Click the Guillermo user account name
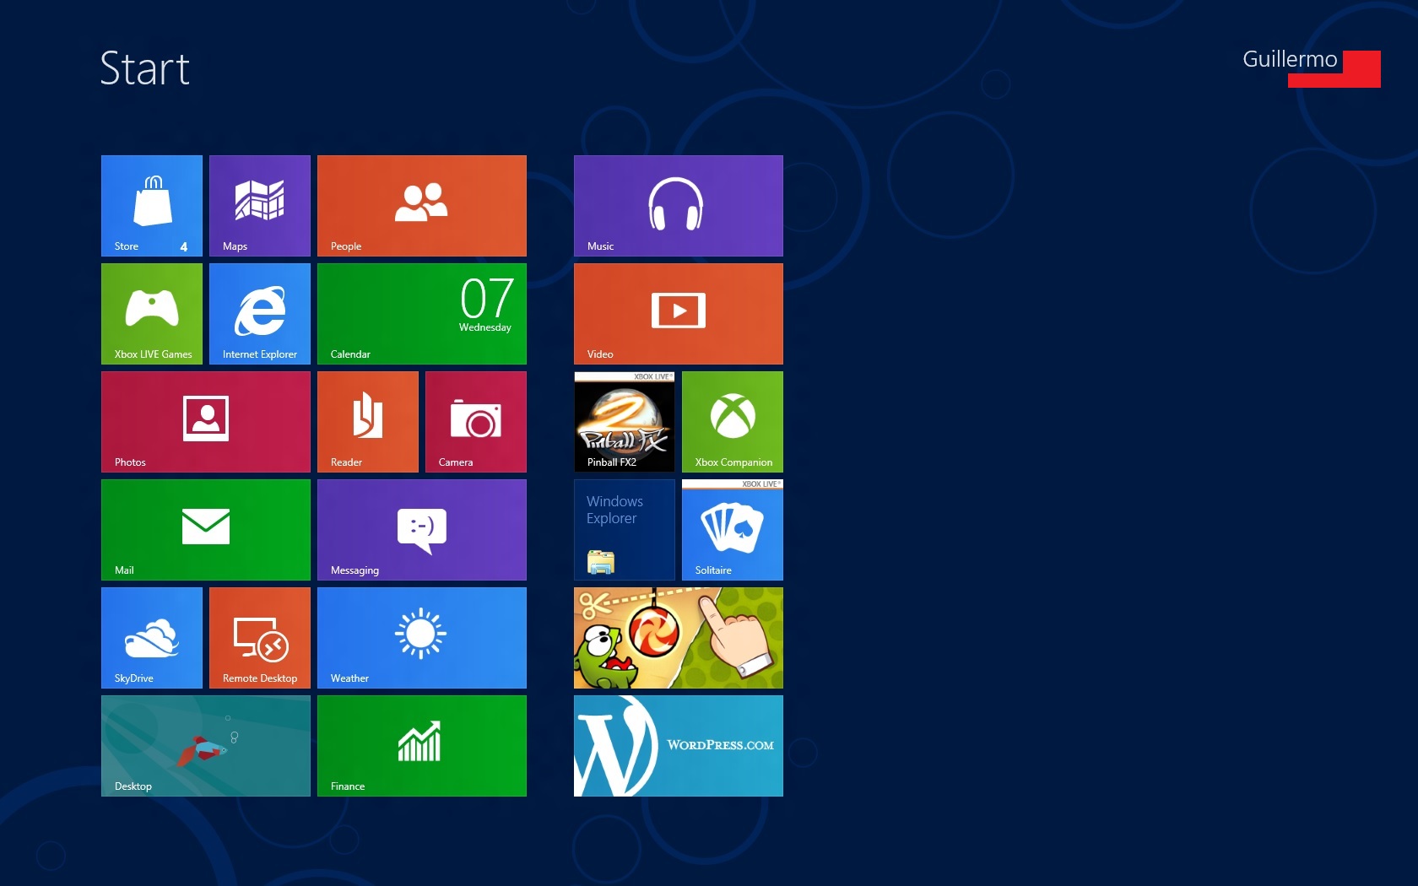1418x886 pixels. pos(1290,59)
